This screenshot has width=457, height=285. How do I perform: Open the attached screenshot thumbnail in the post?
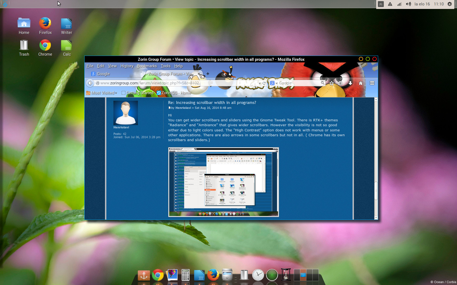click(224, 182)
